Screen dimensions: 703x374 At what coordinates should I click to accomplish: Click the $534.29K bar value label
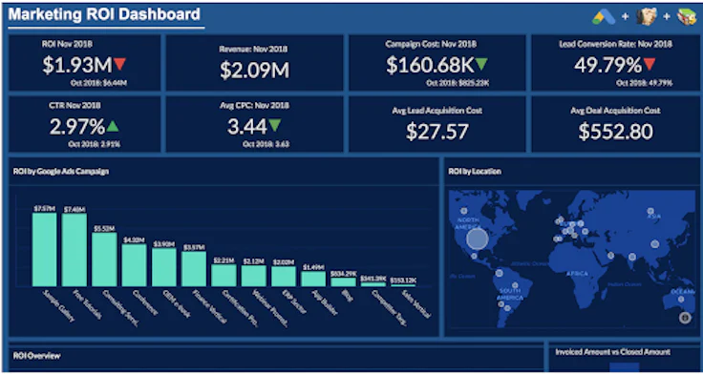pos(344,273)
